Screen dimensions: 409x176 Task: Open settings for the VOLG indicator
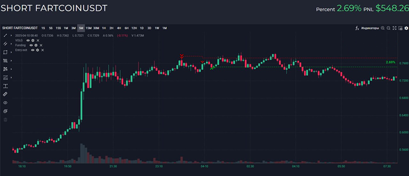(33, 40)
